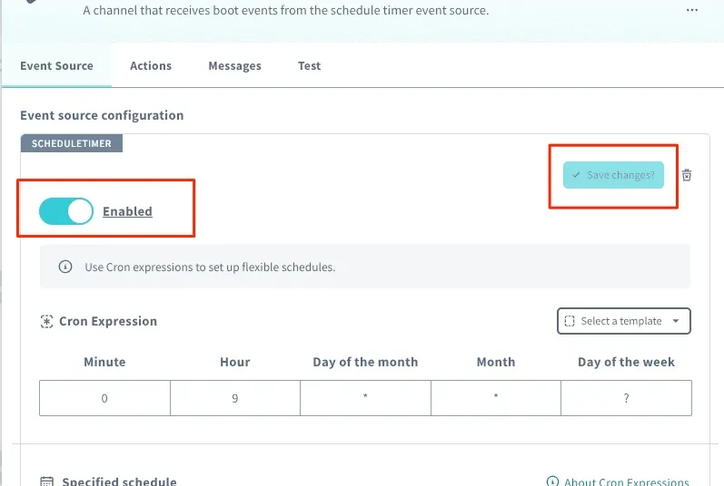
Task: Click the info icon in the Cron hint banner
Action: pyautogui.click(x=65, y=267)
